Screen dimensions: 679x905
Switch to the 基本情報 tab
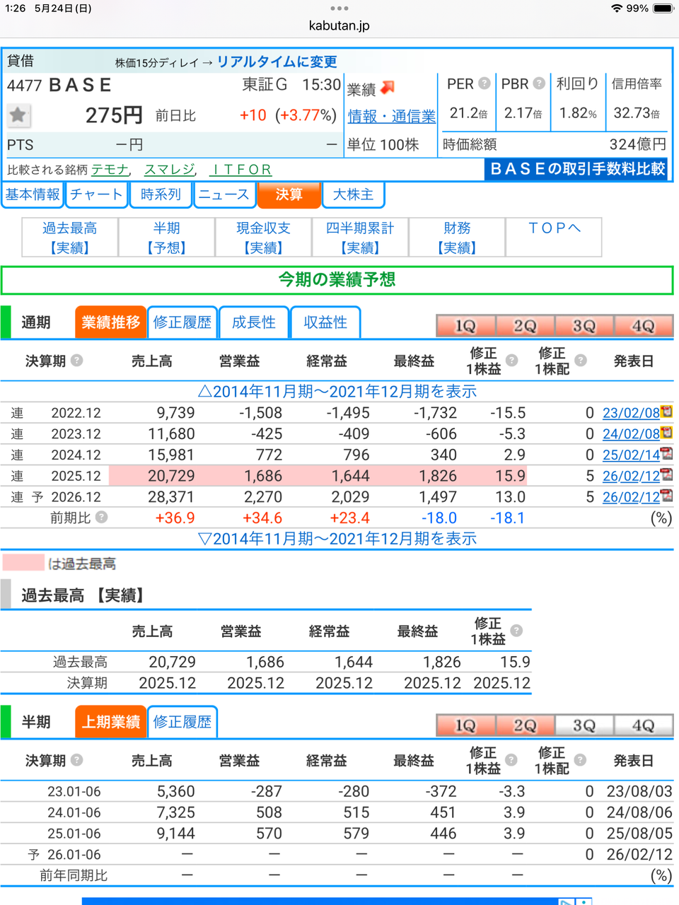[x=33, y=194]
